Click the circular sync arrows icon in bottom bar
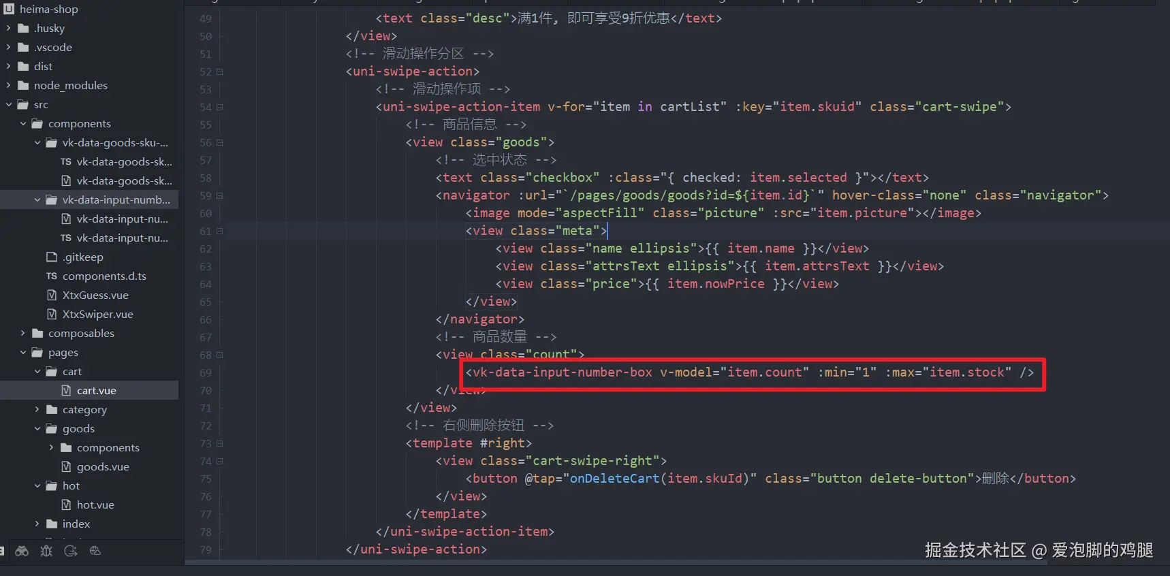This screenshot has width=1170, height=576. (x=71, y=551)
